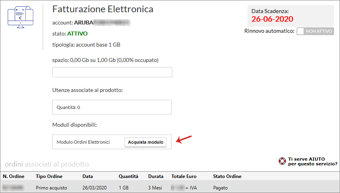Click the red expiry date 26-06-2020
This screenshot has height=193, width=340.
(x=272, y=19)
